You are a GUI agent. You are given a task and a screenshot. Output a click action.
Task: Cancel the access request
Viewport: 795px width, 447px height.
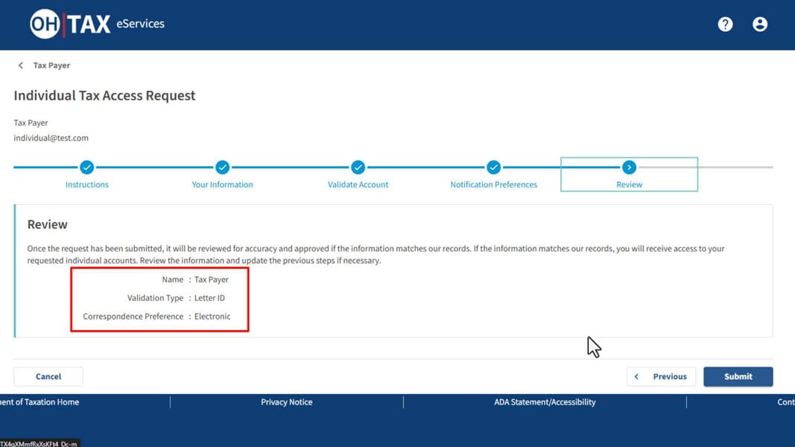click(x=48, y=376)
